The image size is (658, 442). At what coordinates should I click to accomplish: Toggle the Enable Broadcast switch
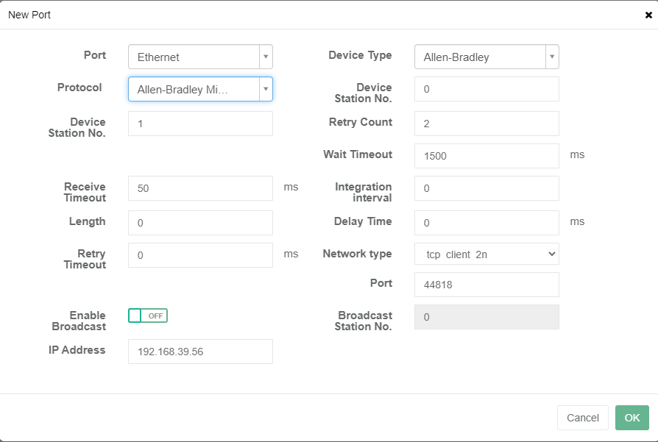click(x=148, y=316)
